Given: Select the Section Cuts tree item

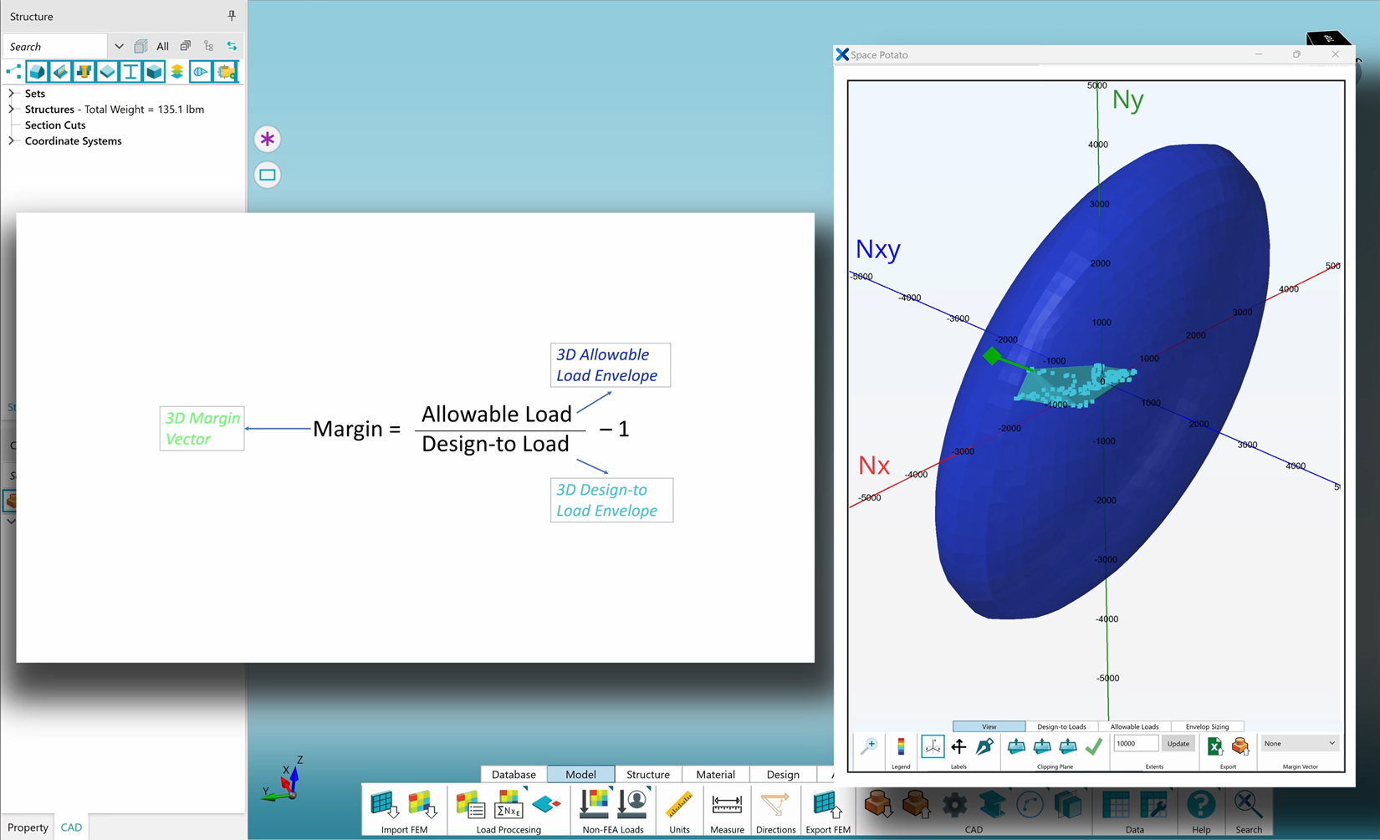Looking at the screenshot, I should click(55, 125).
